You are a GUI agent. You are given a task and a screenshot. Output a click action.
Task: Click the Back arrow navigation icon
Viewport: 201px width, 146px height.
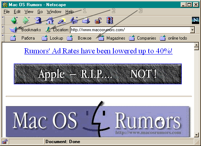pyautogui.click(x=14, y=20)
